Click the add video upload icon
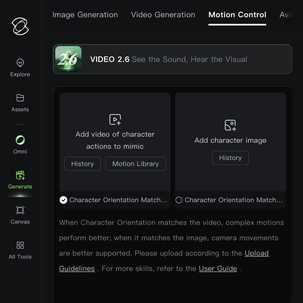 (x=115, y=120)
